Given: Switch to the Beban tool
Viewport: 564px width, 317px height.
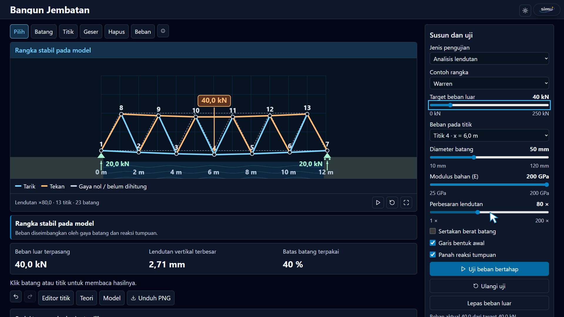Looking at the screenshot, I should (x=143, y=31).
